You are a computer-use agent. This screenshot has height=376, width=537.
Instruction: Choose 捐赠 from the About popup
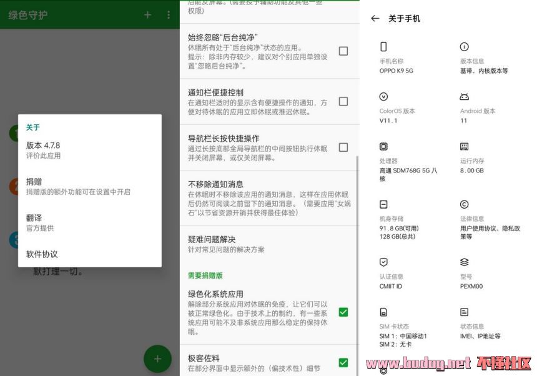tap(89, 186)
